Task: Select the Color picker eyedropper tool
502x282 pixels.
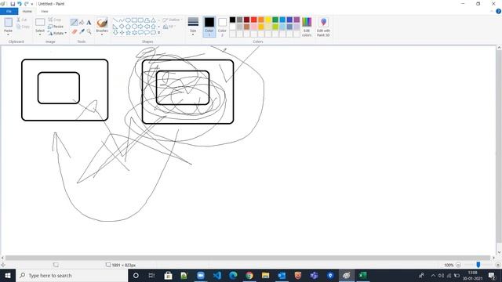Action: pyautogui.click(x=82, y=31)
